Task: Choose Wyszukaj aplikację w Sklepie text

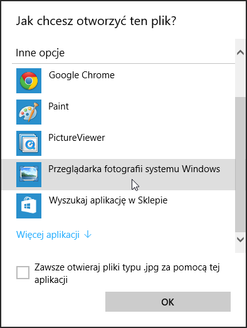Action: click(108, 200)
